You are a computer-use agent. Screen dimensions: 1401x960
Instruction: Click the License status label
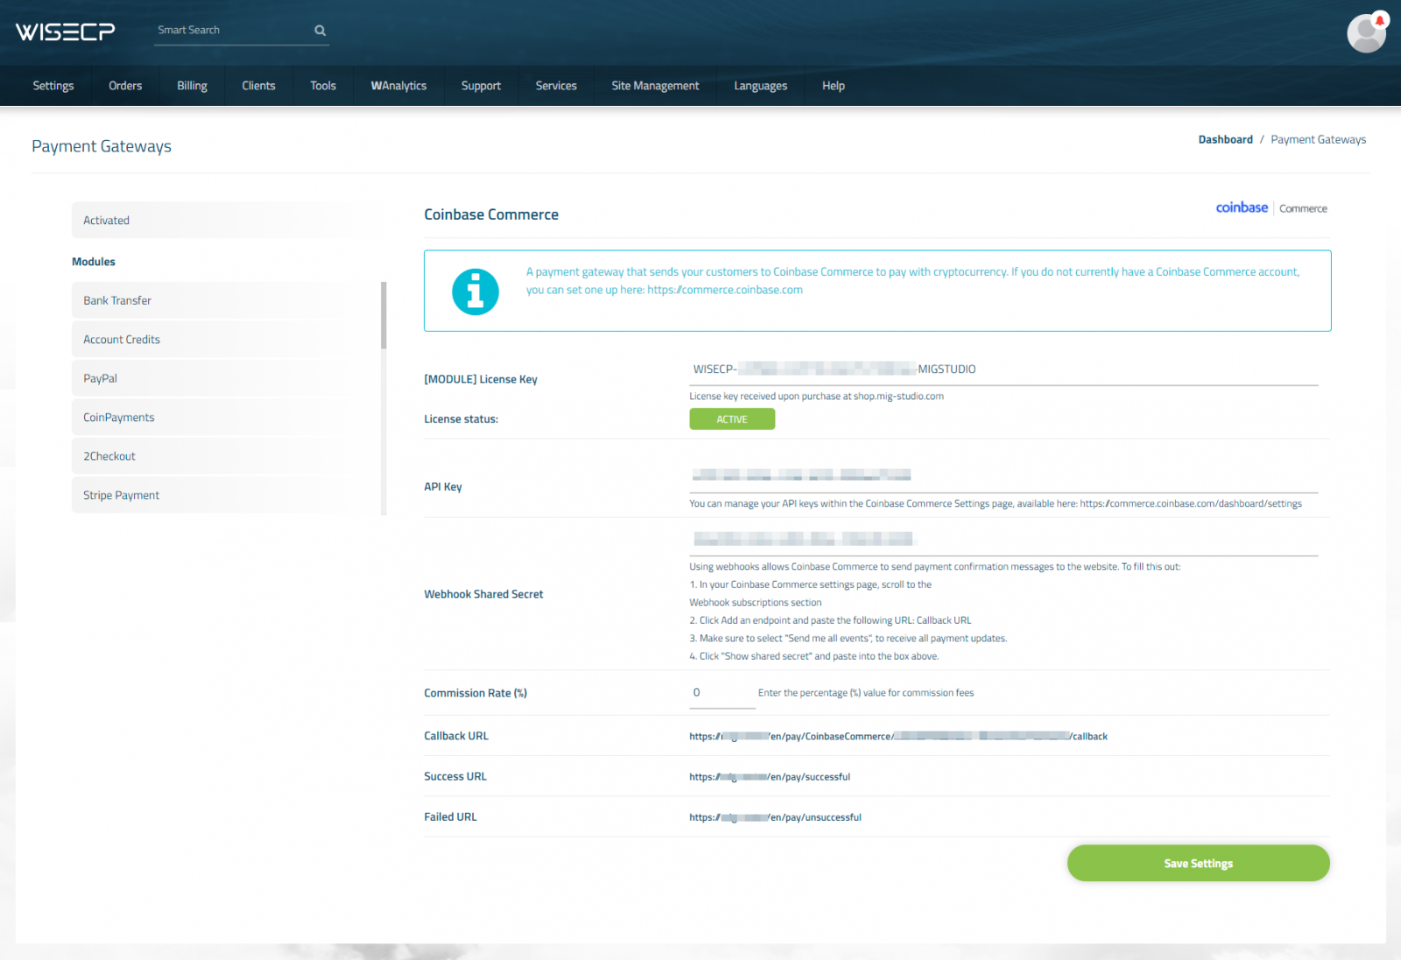[x=461, y=419]
